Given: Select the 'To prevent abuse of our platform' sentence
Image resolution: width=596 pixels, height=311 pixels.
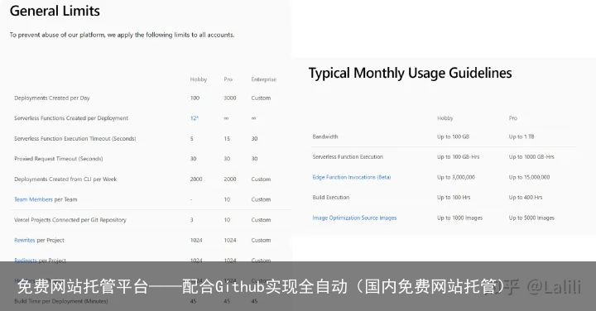Looking at the screenshot, I should tap(122, 35).
